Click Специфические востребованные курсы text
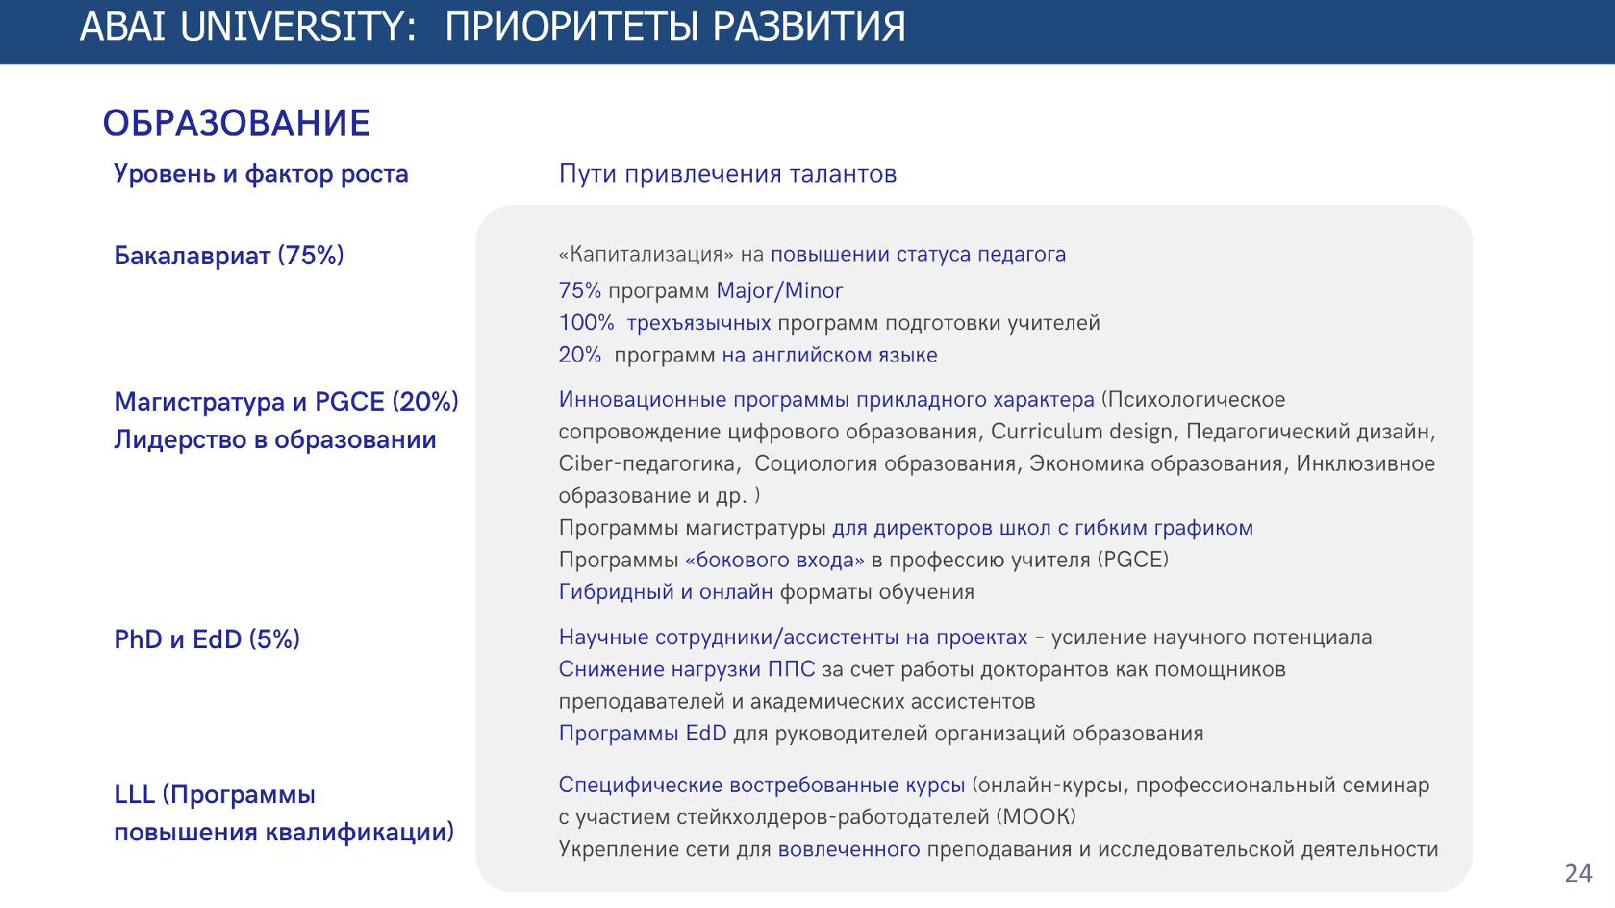1615x908 pixels. tap(761, 785)
